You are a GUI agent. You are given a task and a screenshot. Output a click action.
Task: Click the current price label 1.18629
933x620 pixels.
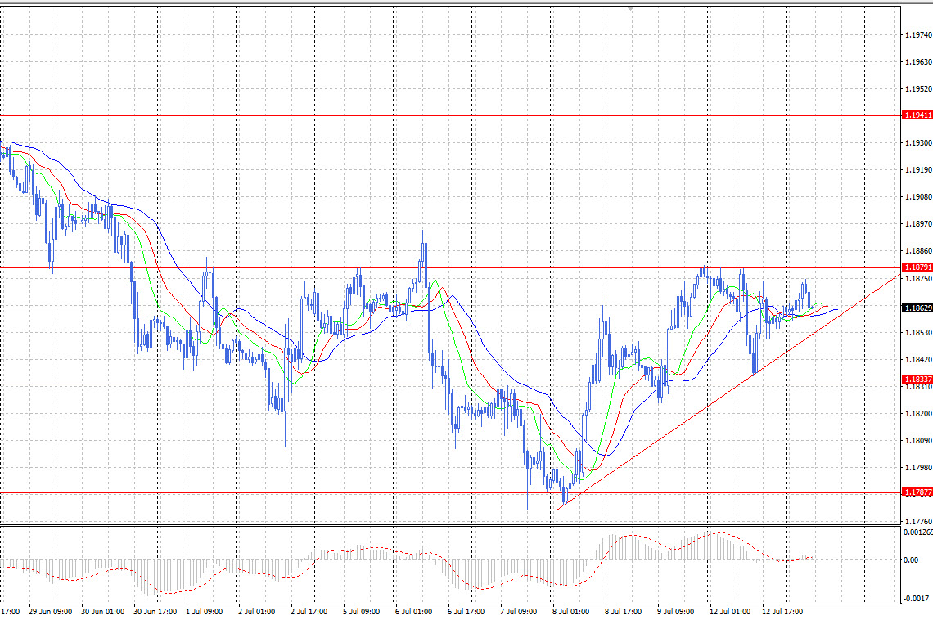click(917, 308)
